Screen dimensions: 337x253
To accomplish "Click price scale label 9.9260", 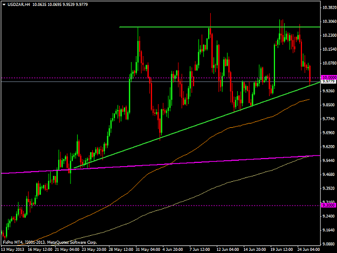I will tap(329, 91).
